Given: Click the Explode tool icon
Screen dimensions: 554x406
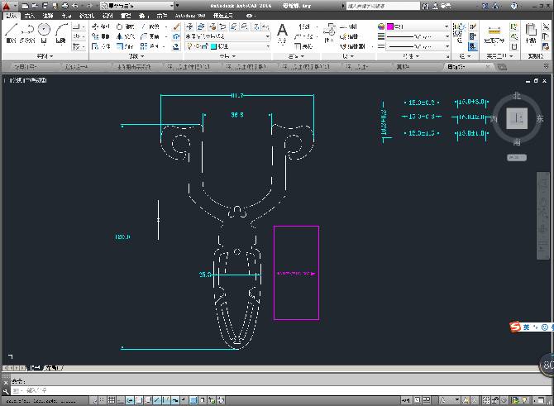Looking at the screenshot, I should (176, 36).
